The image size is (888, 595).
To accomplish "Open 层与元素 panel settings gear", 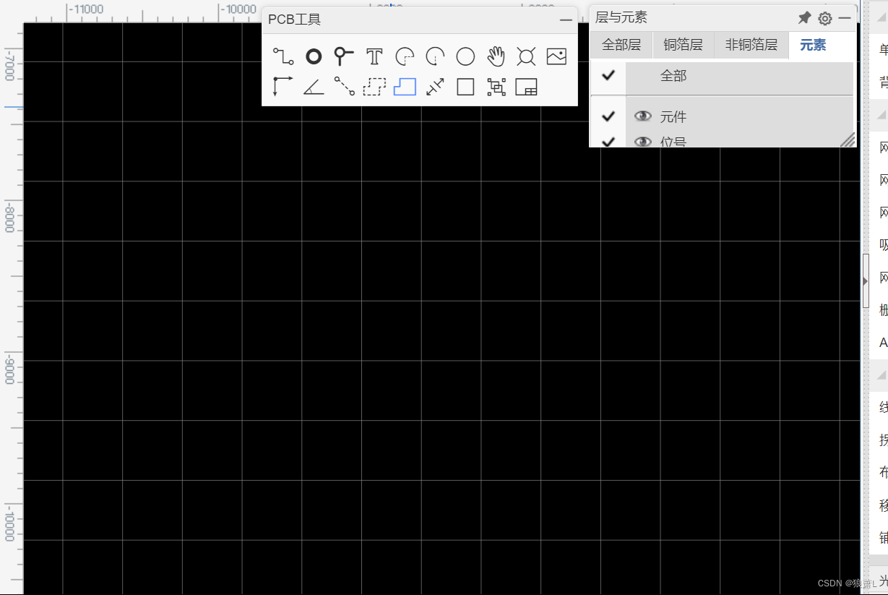I will [x=825, y=18].
